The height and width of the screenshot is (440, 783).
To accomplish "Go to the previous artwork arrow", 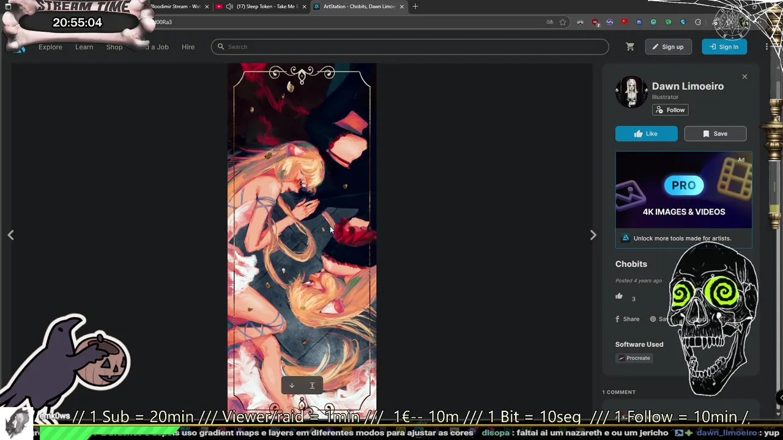I will pos(10,235).
